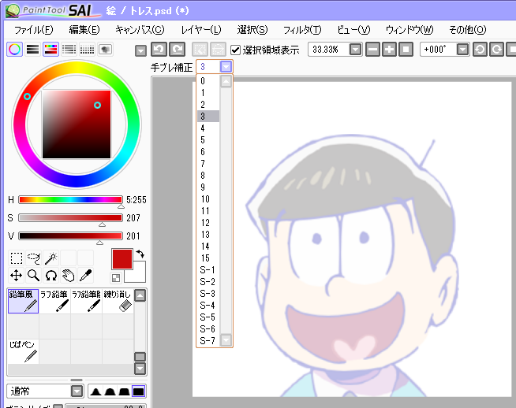Open the 編集(E) menu
Viewport: 516px width, 408px height.
84,30
